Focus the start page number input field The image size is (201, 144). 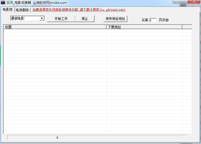coord(153,20)
